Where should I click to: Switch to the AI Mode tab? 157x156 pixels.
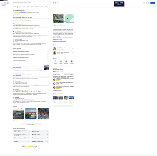click(14, 7)
